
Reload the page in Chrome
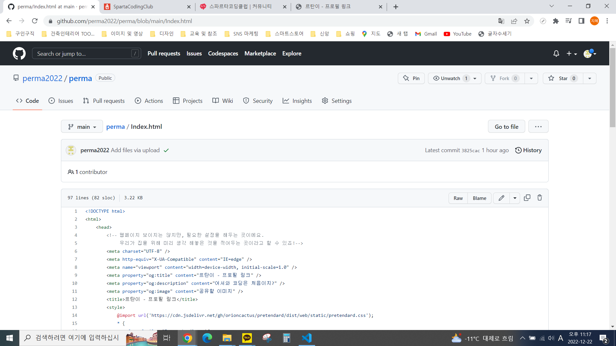pyautogui.click(x=35, y=21)
